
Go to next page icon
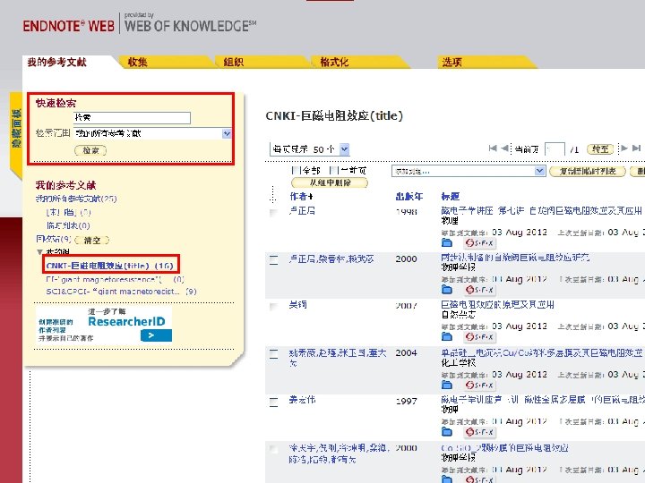pos(624,148)
